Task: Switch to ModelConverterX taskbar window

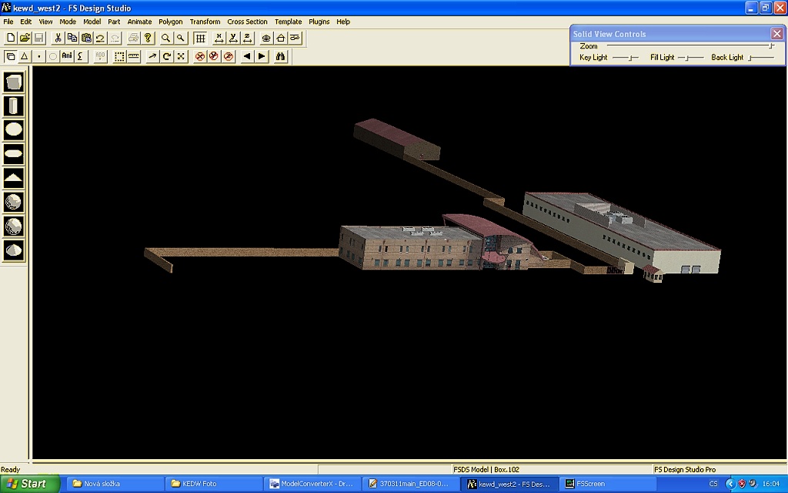Action: coord(310,484)
